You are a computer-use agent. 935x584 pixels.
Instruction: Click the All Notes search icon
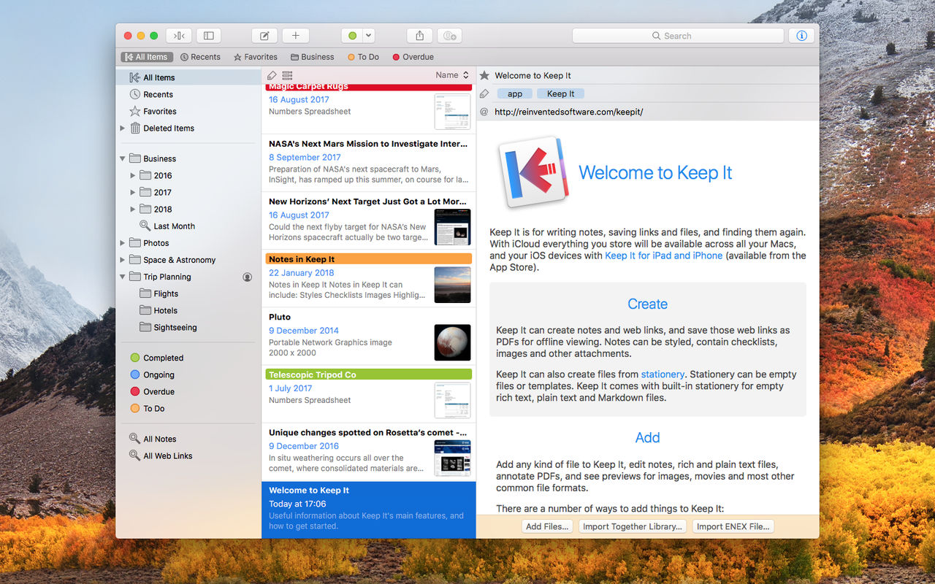pyautogui.click(x=135, y=439)
